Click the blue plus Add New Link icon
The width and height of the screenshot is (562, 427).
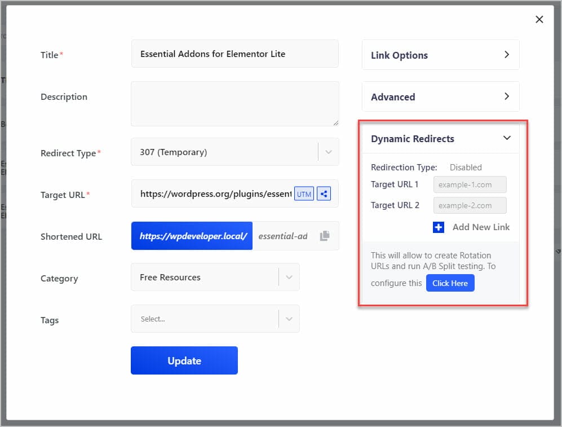tap(439, 227)
